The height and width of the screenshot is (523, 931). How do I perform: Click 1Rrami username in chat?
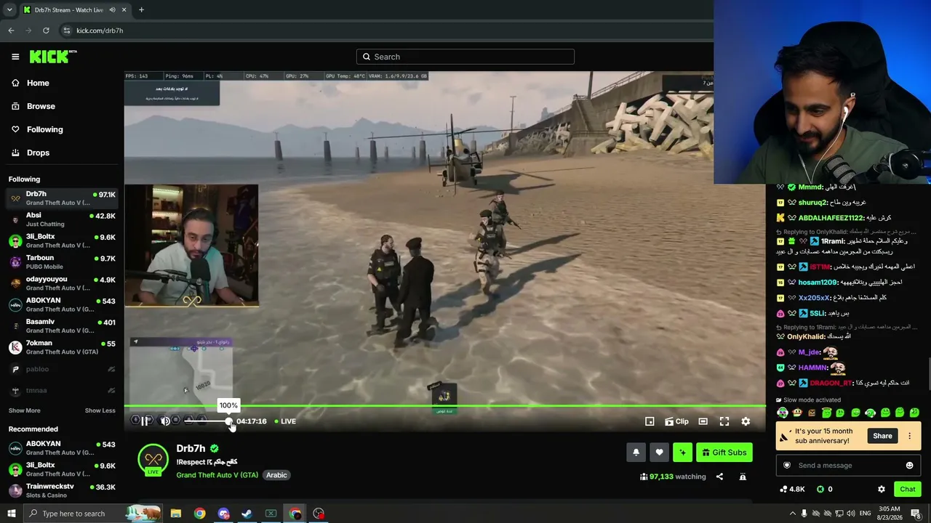tap(833, 241)
